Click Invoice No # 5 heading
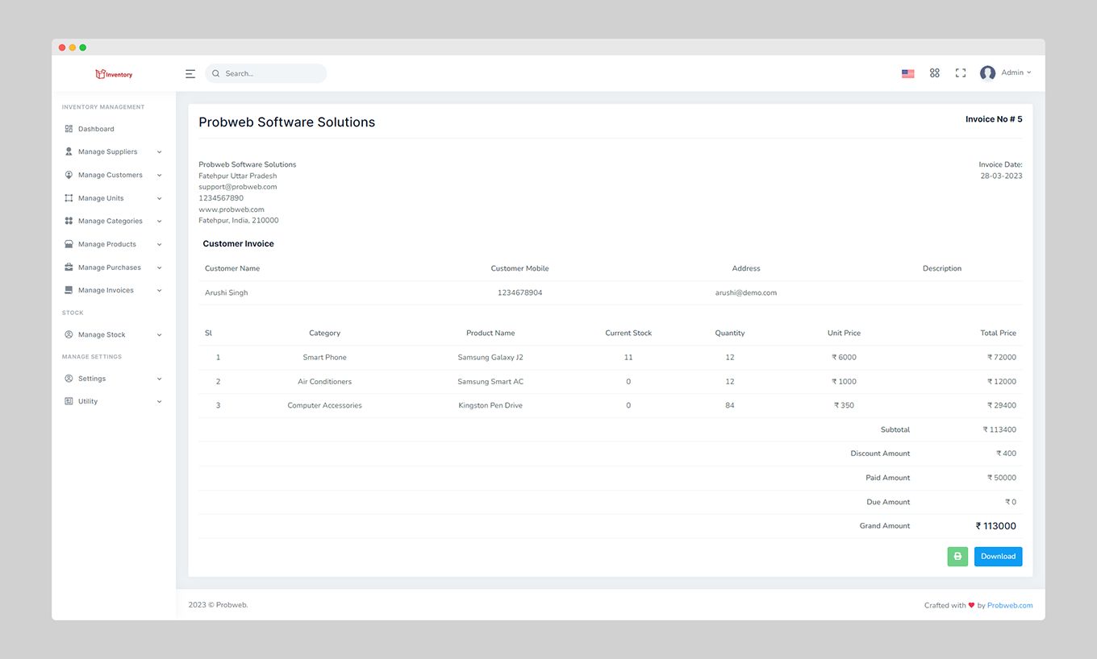 point(994,119)
